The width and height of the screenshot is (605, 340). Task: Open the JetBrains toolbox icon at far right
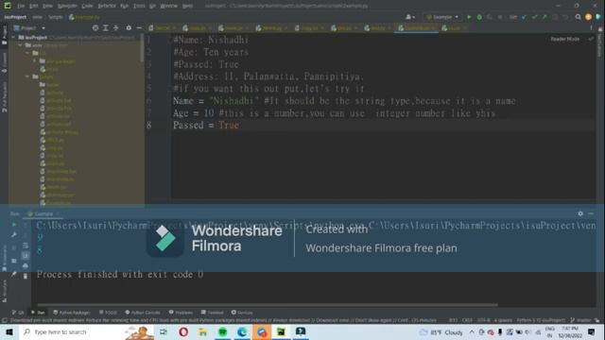[598, 17]
